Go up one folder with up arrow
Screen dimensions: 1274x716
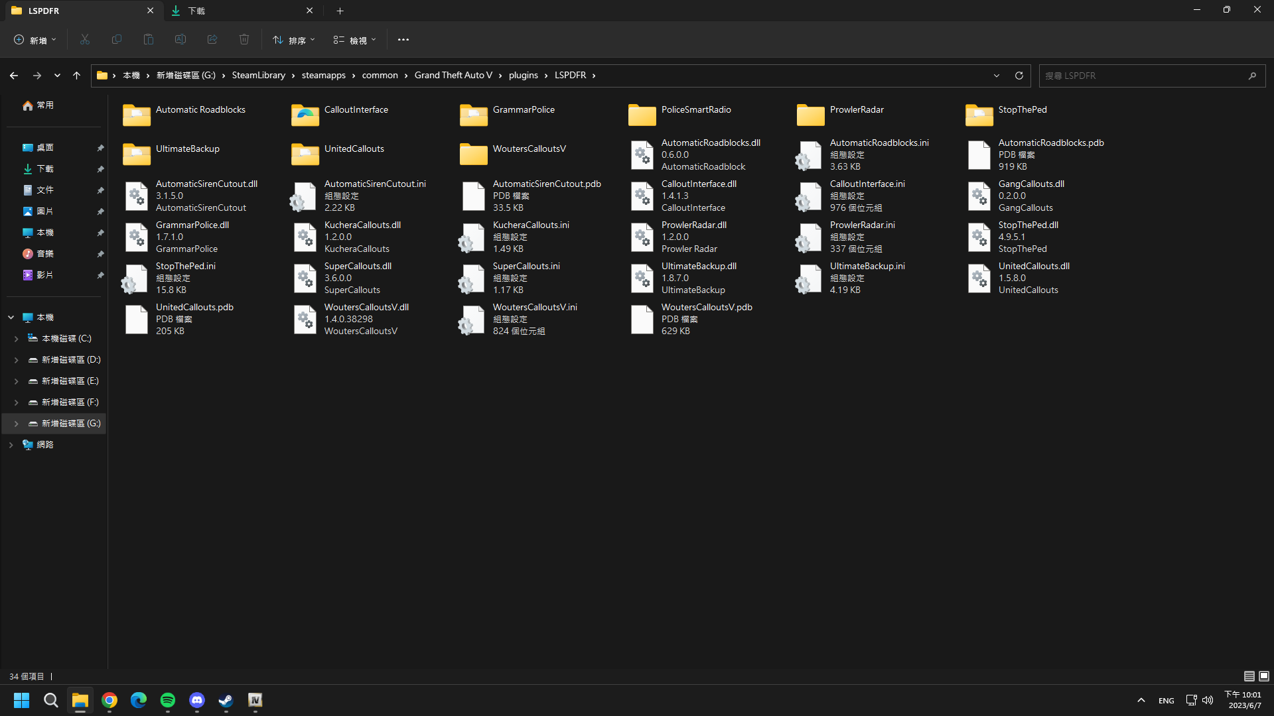click(76, 76)
